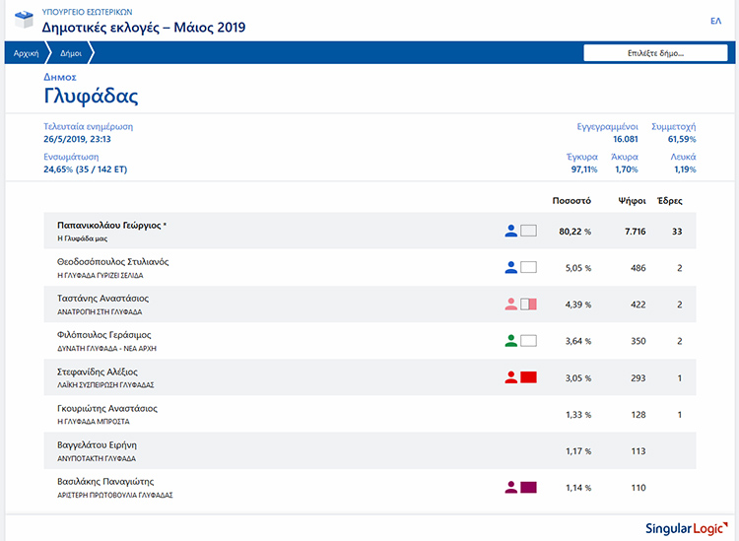Click the SingularLogic logo in the footer
Viewport: 739px width, 541px height.
(686, 527)
